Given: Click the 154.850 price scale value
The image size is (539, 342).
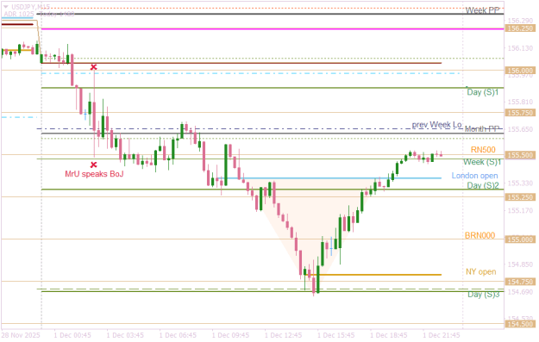Looking at the screenshot, I should [x=520, y=264].
